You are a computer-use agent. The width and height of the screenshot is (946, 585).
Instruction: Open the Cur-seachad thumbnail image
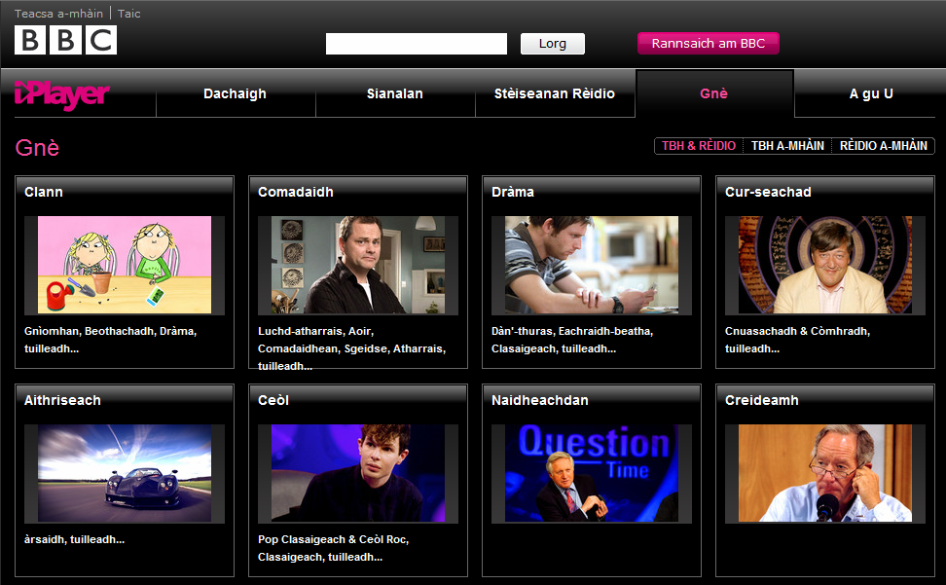(x=825, y=265)
